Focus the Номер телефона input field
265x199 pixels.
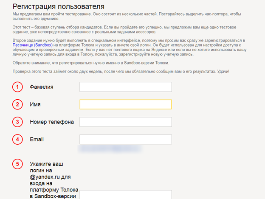pos(126,122)
